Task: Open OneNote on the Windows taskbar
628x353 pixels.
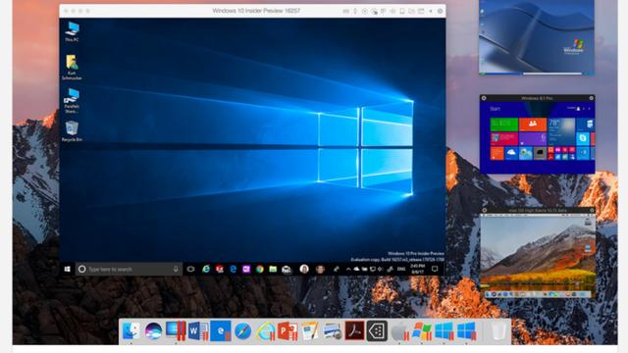Action: 246,269
